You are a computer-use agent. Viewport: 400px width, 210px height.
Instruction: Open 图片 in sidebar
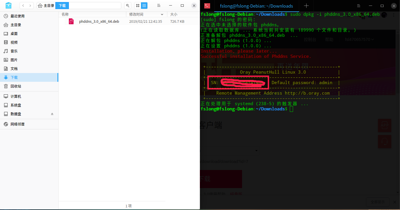click(x=29, y=60)
